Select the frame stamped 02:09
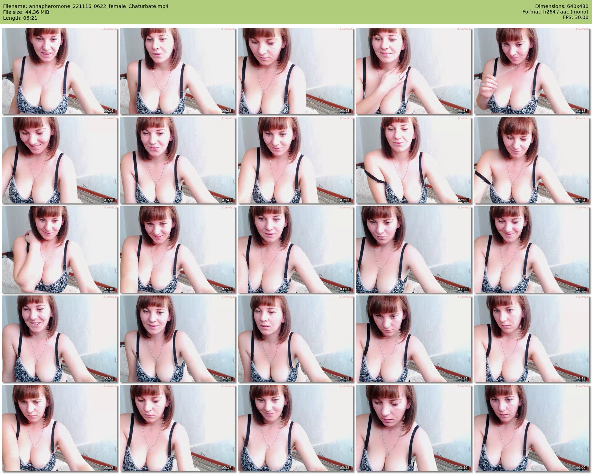Viewport: 592px width, 474px height. [x=414, y=160]
